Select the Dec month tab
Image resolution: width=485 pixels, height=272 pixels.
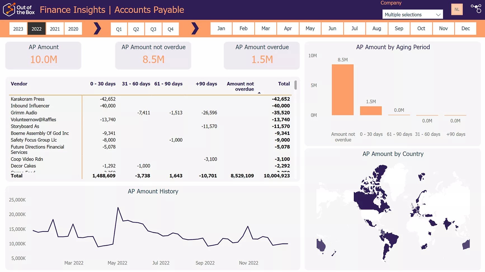(x=465, y=29)
